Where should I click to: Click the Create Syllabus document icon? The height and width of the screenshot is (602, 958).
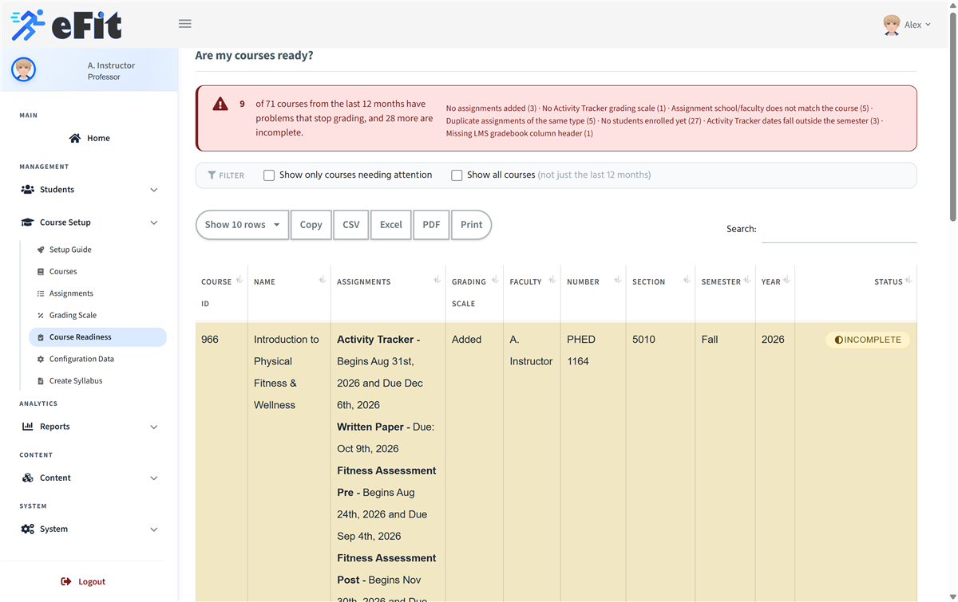(x=41, y=381)
